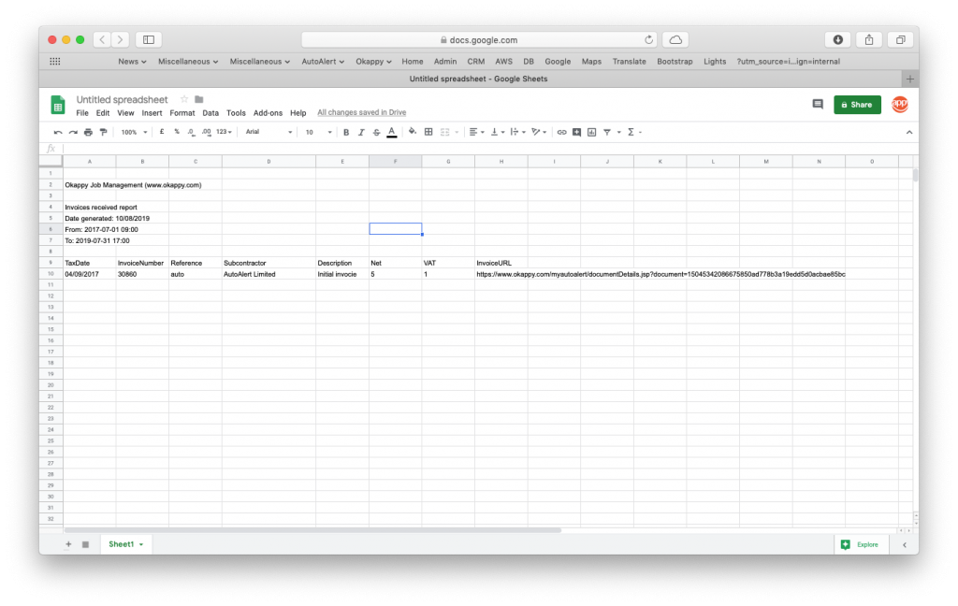
Task: Open Safari Downloads icon
Action: click(x=838, y=39)
